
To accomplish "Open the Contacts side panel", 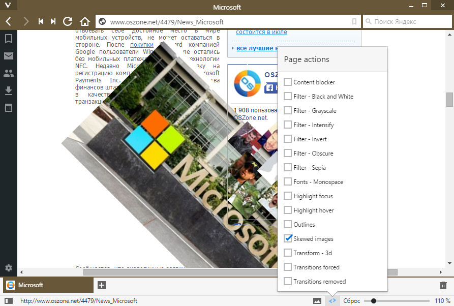I will coord(9,73).
